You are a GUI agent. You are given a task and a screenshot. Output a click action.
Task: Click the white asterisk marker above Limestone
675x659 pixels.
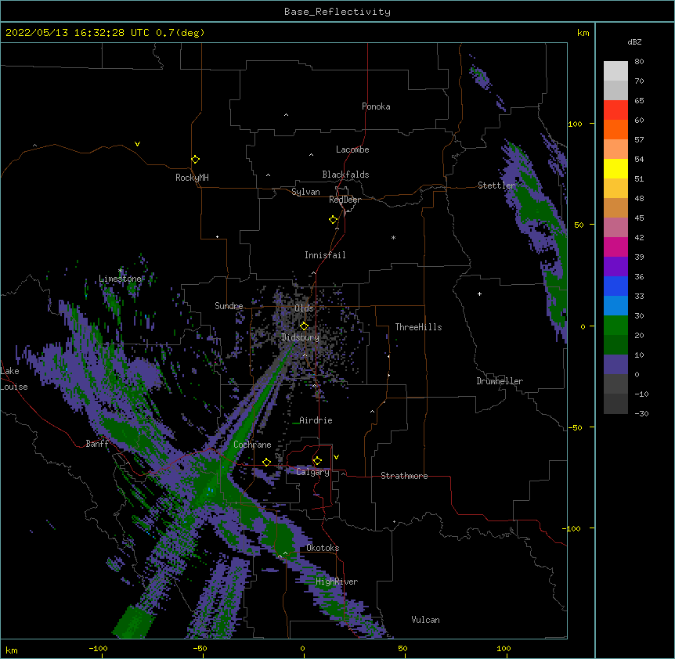(121, 271)
